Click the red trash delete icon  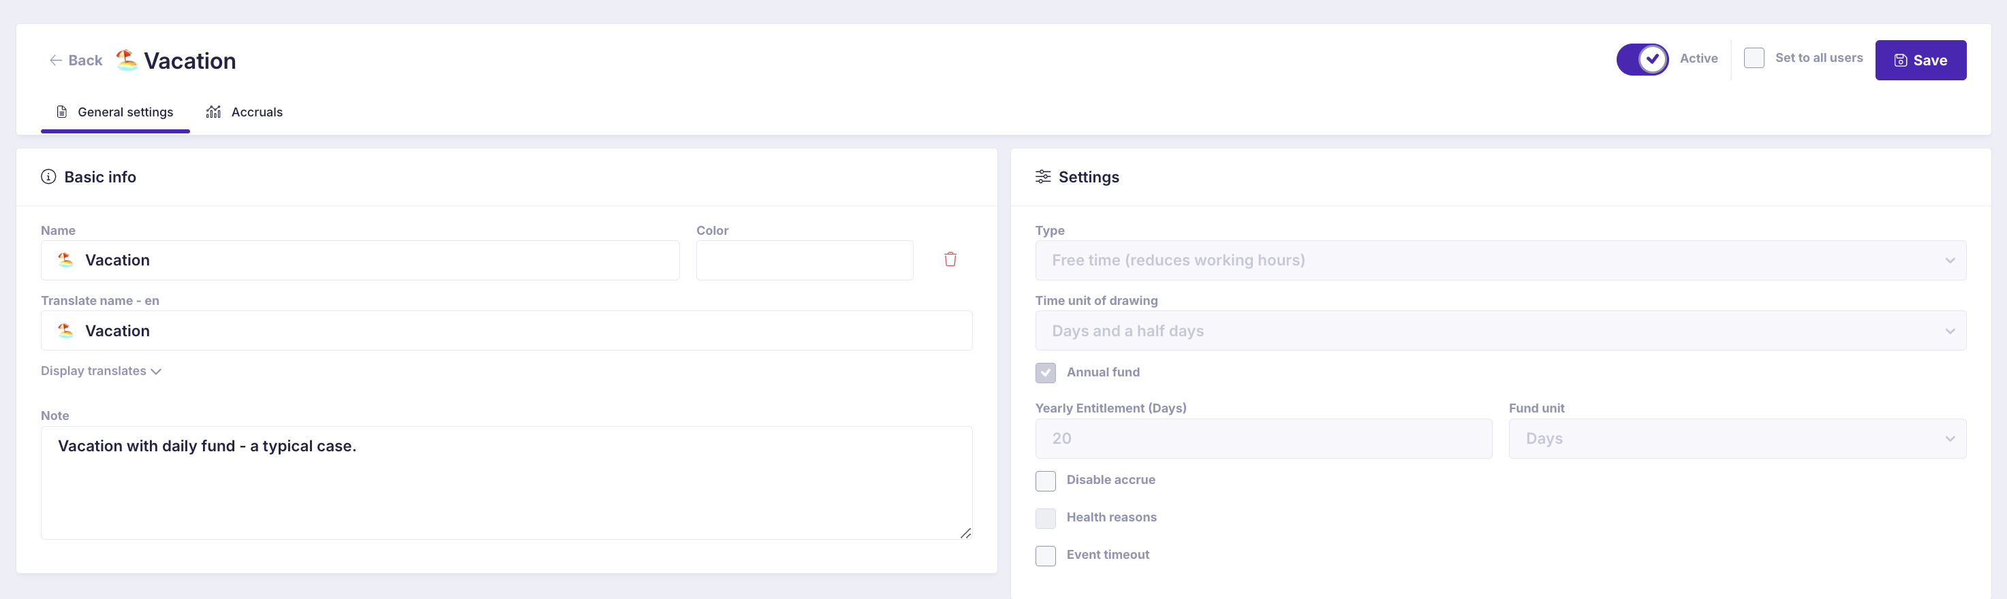click(x=950, y=259)
